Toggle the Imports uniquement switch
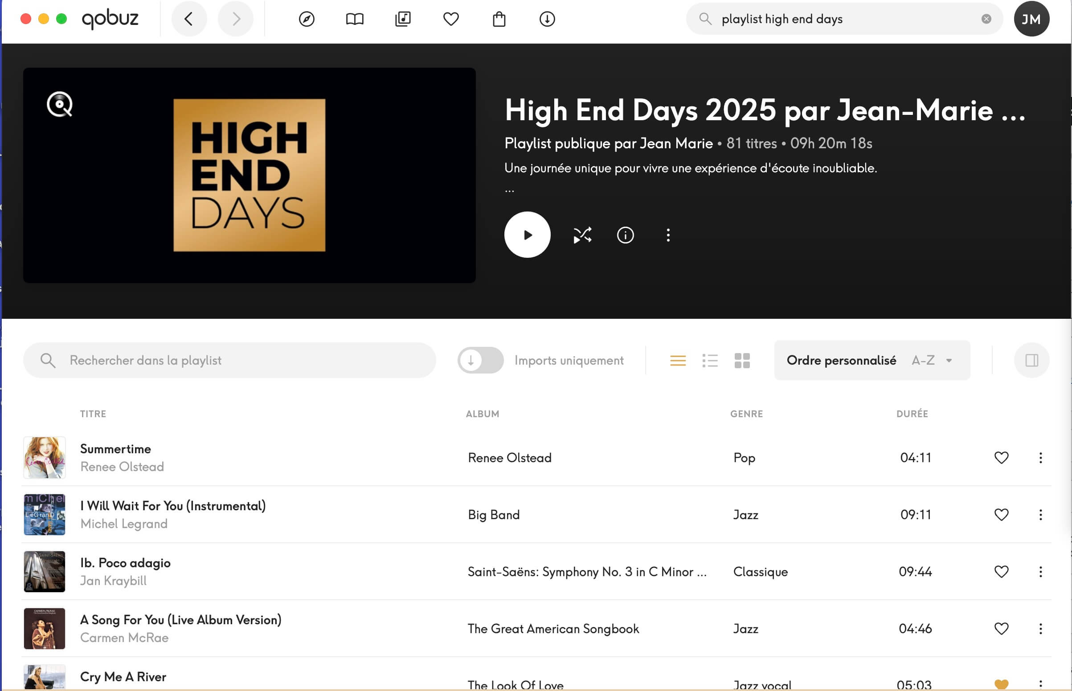Image resolution: width=1072 pixels, height=691 pixels. point(480,360)
